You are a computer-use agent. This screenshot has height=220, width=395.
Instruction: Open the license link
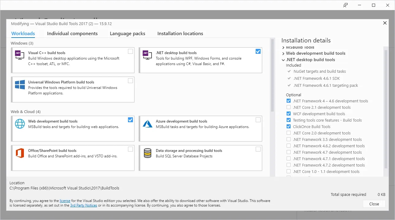click(65, 201)
